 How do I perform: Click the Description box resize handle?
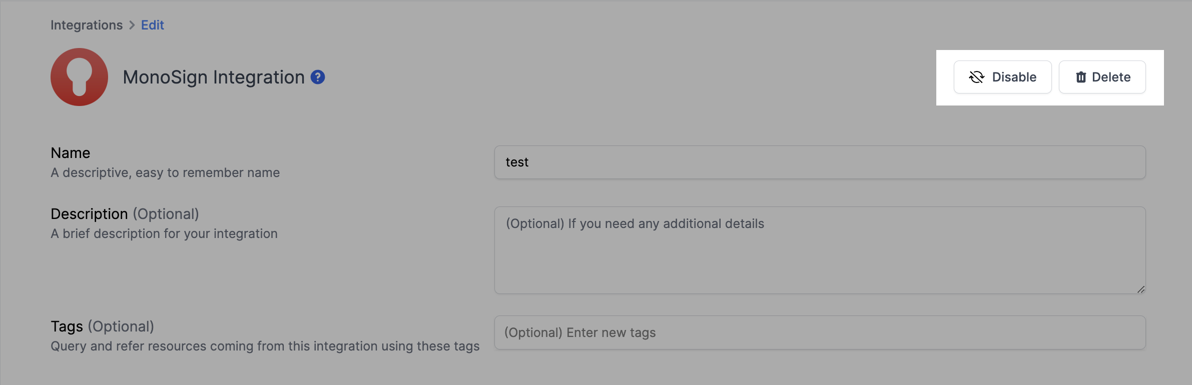[x=1140, y=289]
